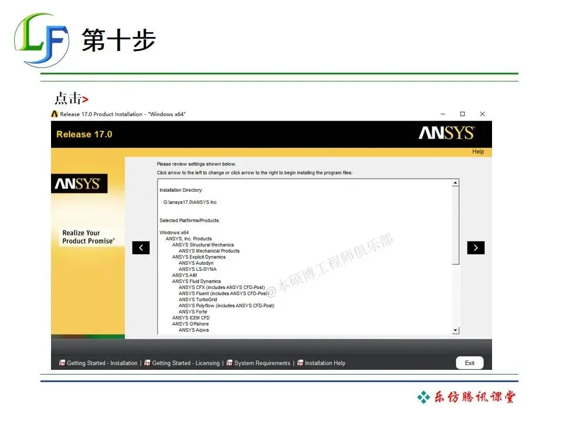The width and height of the screenshot is (563, 422).
Task: Close the Product Installation window
Action: click(x=482, y=114)
